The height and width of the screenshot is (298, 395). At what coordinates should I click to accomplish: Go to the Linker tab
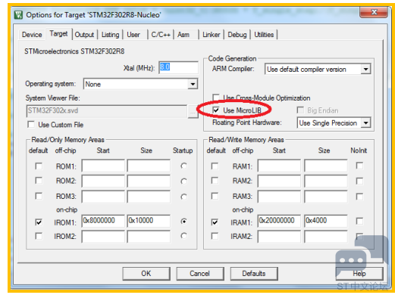pyautogui.click(x=212, y=35)
